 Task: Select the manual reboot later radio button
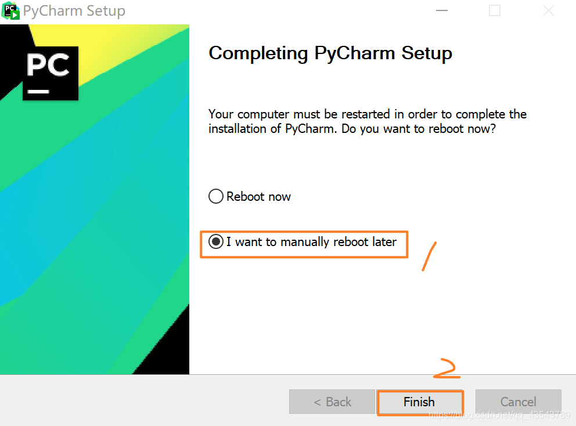(215, 241)
